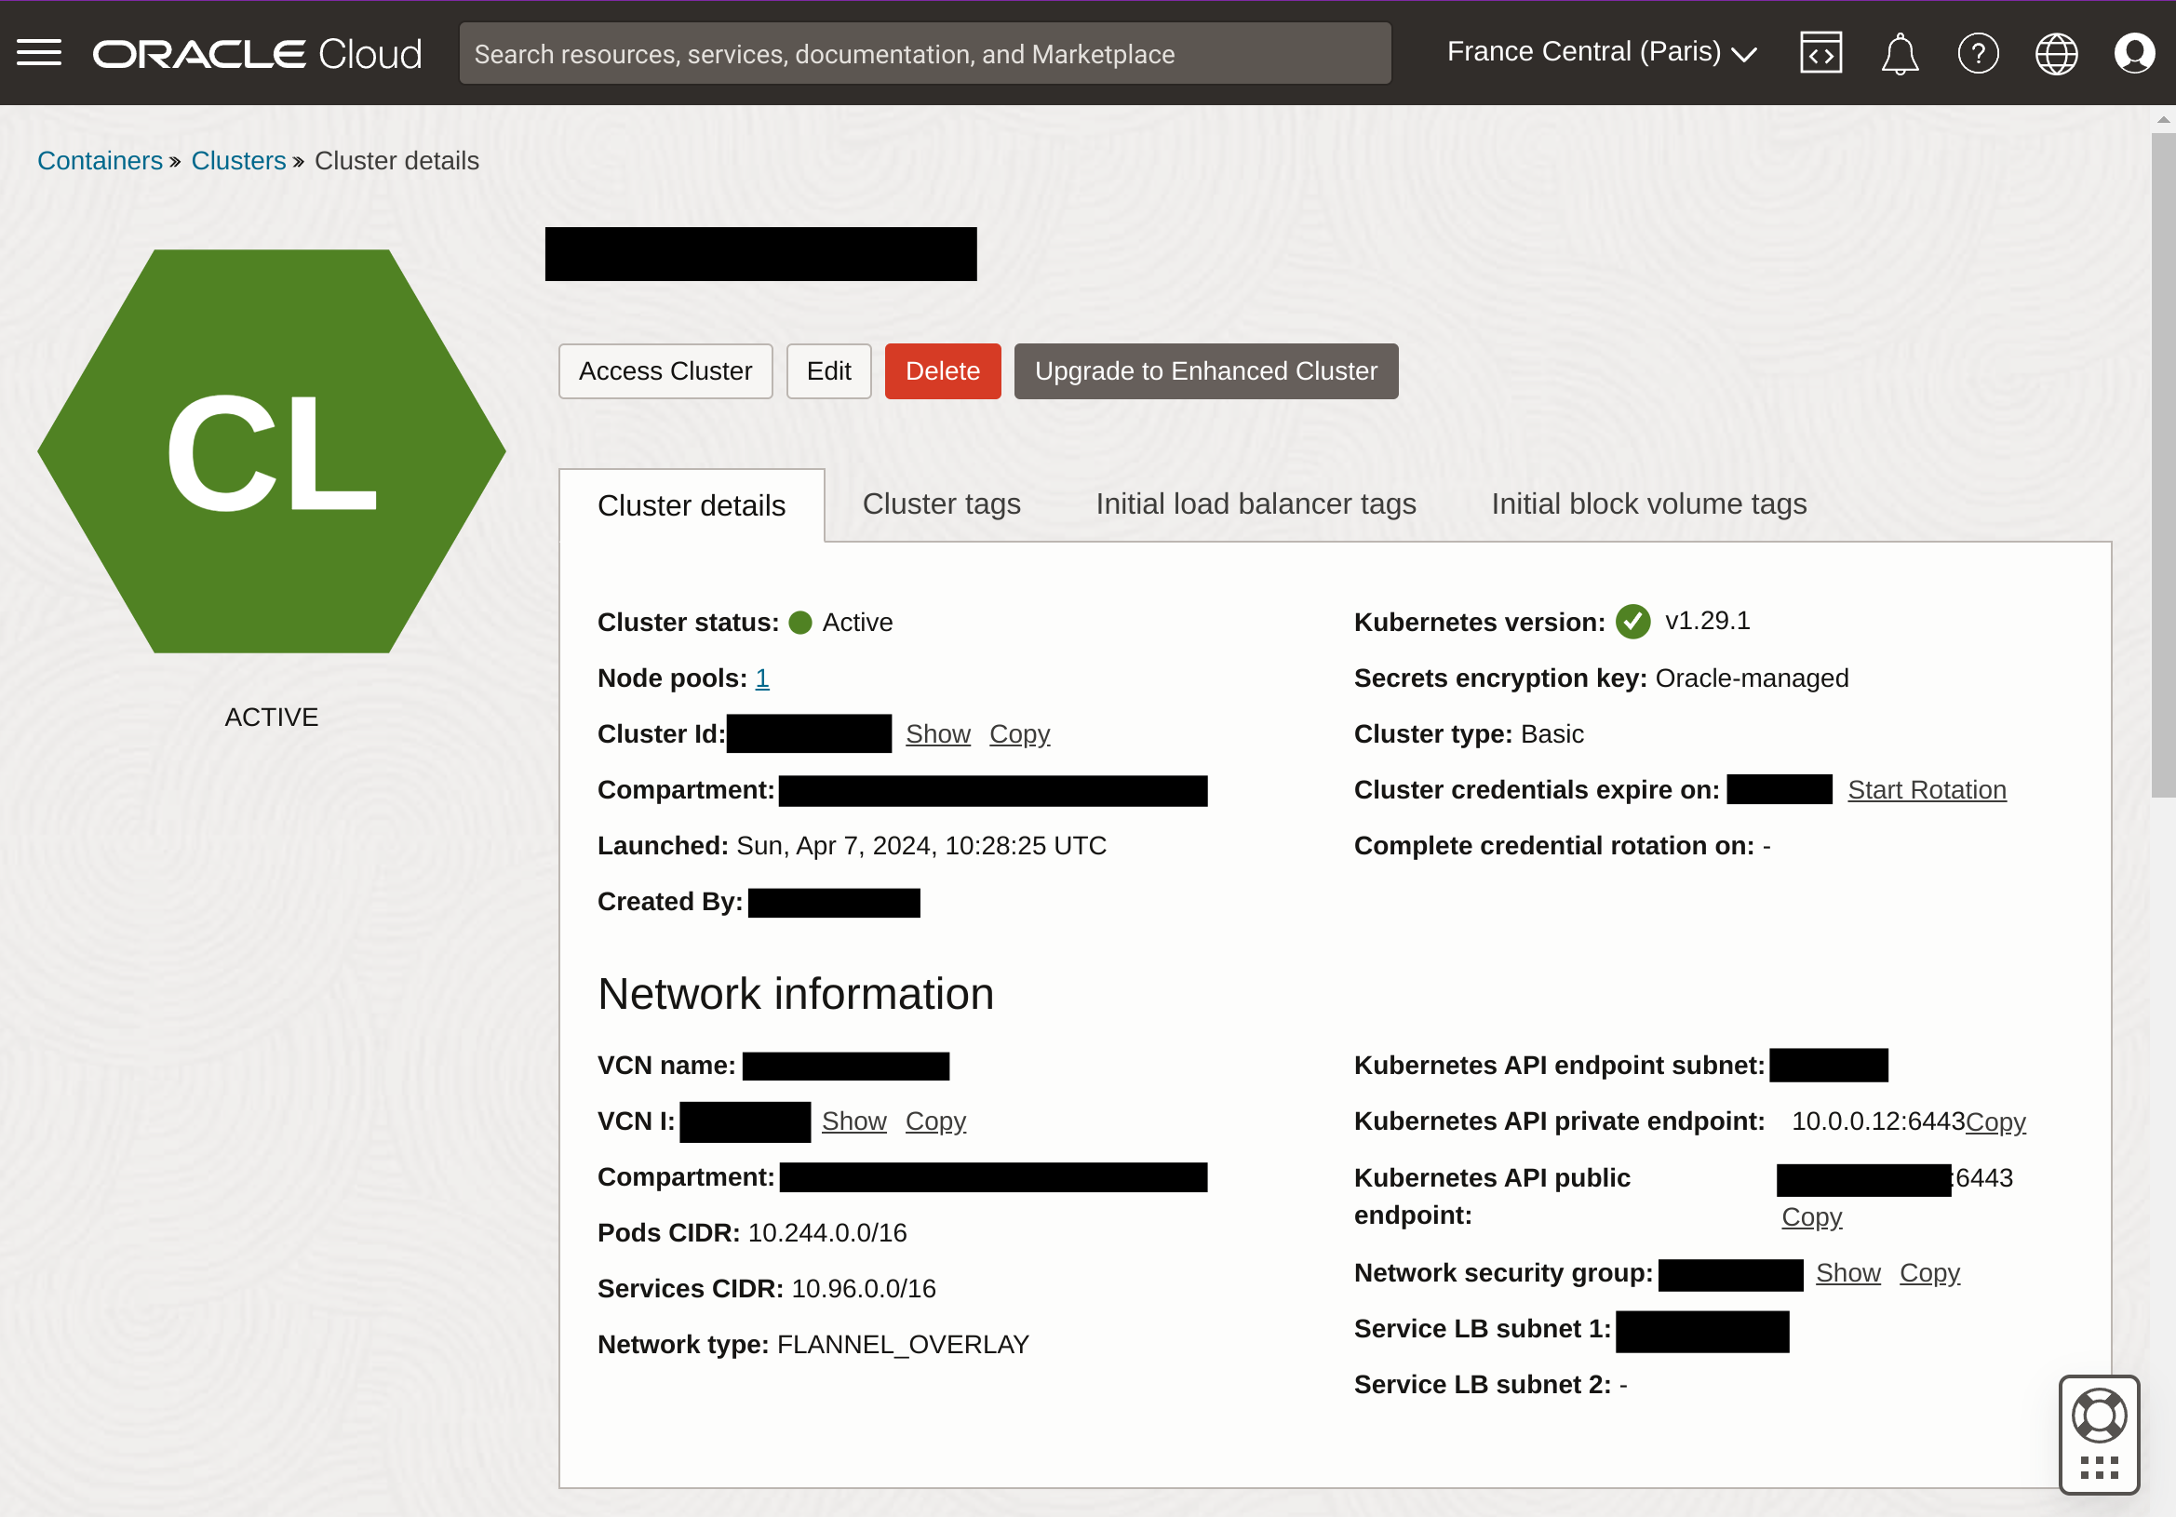
Task: Click the 10.0.0.12:6443 endpoint value
Action: [1877, 1120]
